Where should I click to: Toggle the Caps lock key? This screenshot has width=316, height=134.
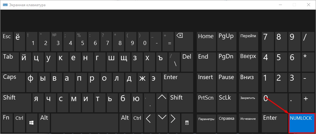(x=14, y=82)
